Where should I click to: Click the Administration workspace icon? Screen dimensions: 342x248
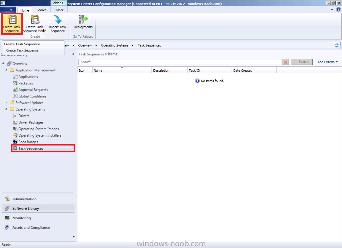7,199
